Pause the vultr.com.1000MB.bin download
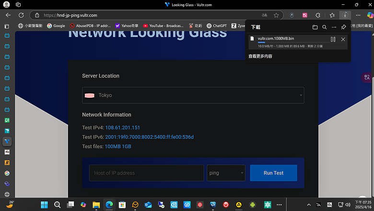This screenshot has width=374, height=211. tap(333, 40)
